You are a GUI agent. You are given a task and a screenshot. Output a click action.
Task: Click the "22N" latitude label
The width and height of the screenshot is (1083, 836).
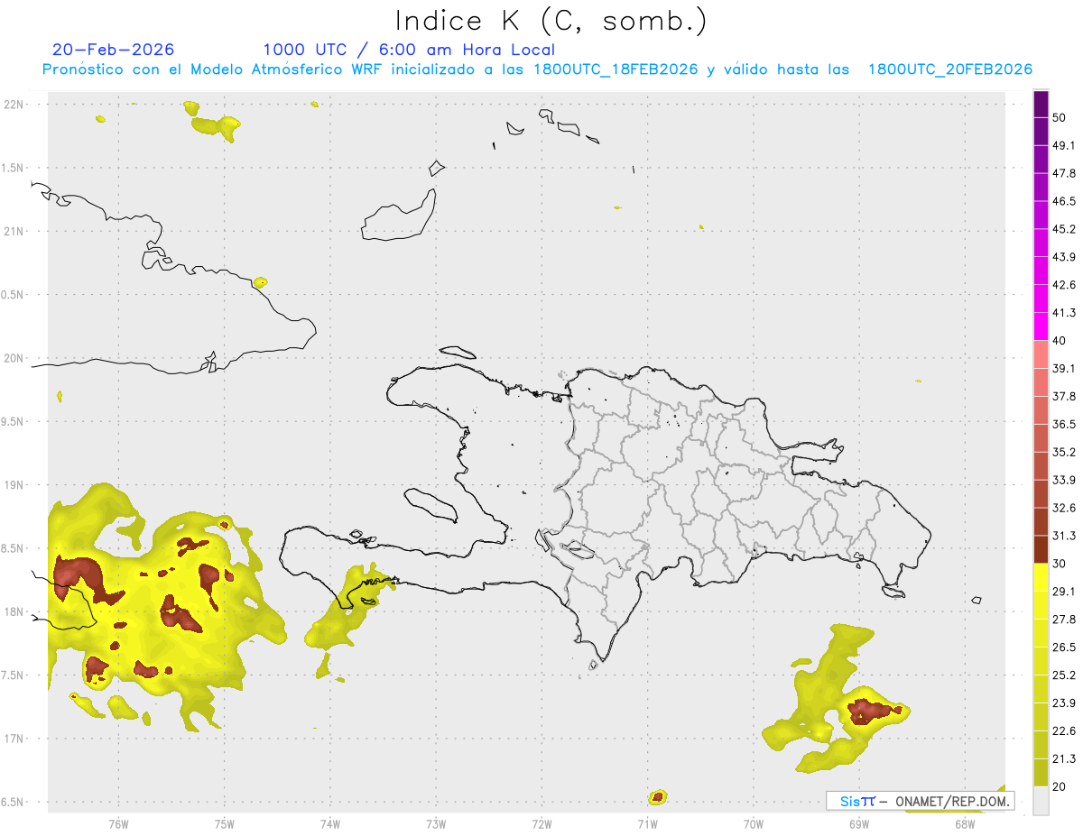coord(14,105)
